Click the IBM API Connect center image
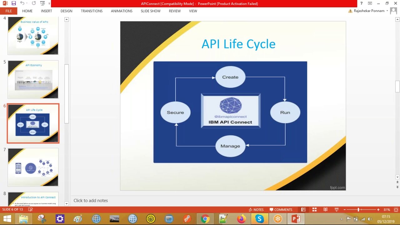This screenshot has height=225, width=400. click(x=230, y=111)
